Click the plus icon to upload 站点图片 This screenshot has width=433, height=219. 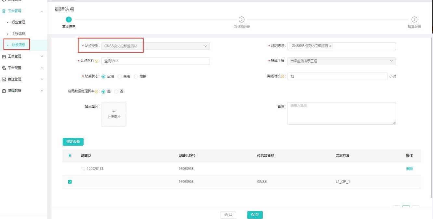tap(113, 112)
